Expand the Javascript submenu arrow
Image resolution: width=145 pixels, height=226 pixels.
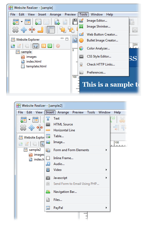106,178
